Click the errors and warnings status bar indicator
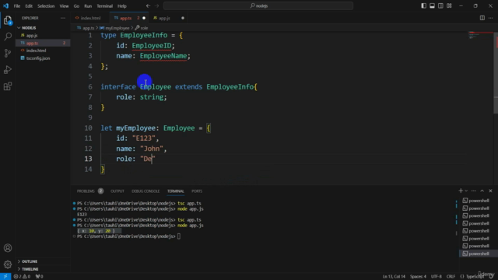This screenshot has height=280, width=498. point(22,277)
